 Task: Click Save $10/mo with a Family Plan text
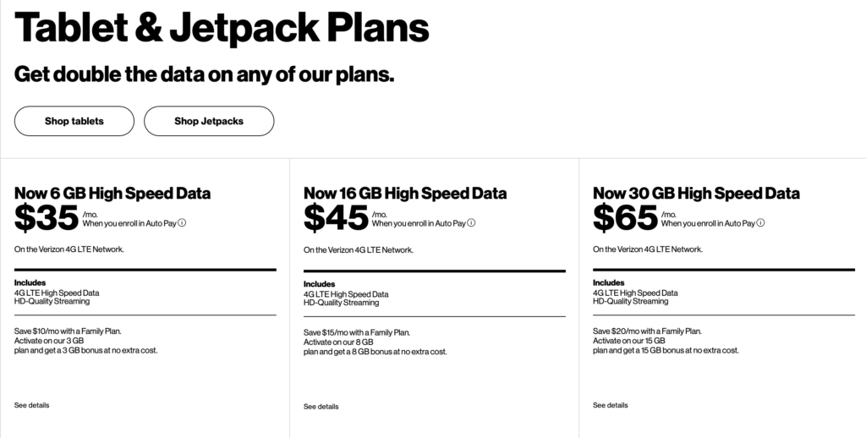click(x=68, y=331)
